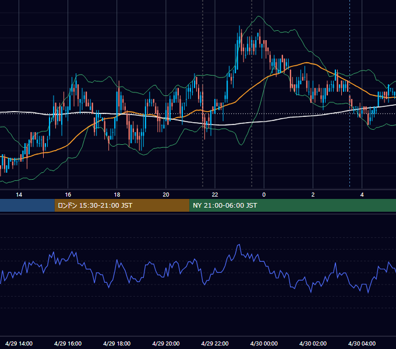Click the 4/29 16:00 date label

click(68, 343)
